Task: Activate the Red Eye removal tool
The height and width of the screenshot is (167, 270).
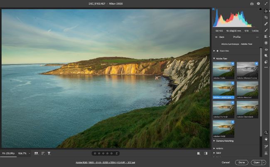Action: pyautogui.click(x=266, y=49)
